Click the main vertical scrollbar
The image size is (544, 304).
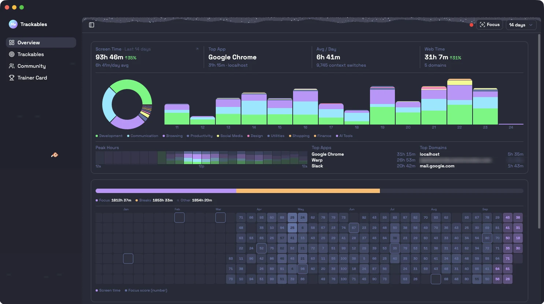(539, 131)
